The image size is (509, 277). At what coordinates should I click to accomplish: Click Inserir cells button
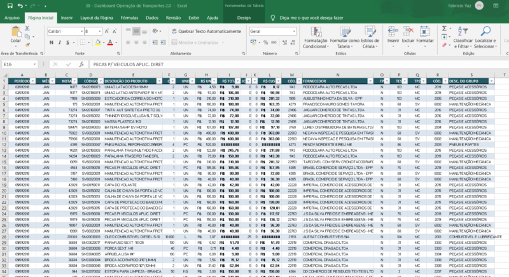[393, 37]
